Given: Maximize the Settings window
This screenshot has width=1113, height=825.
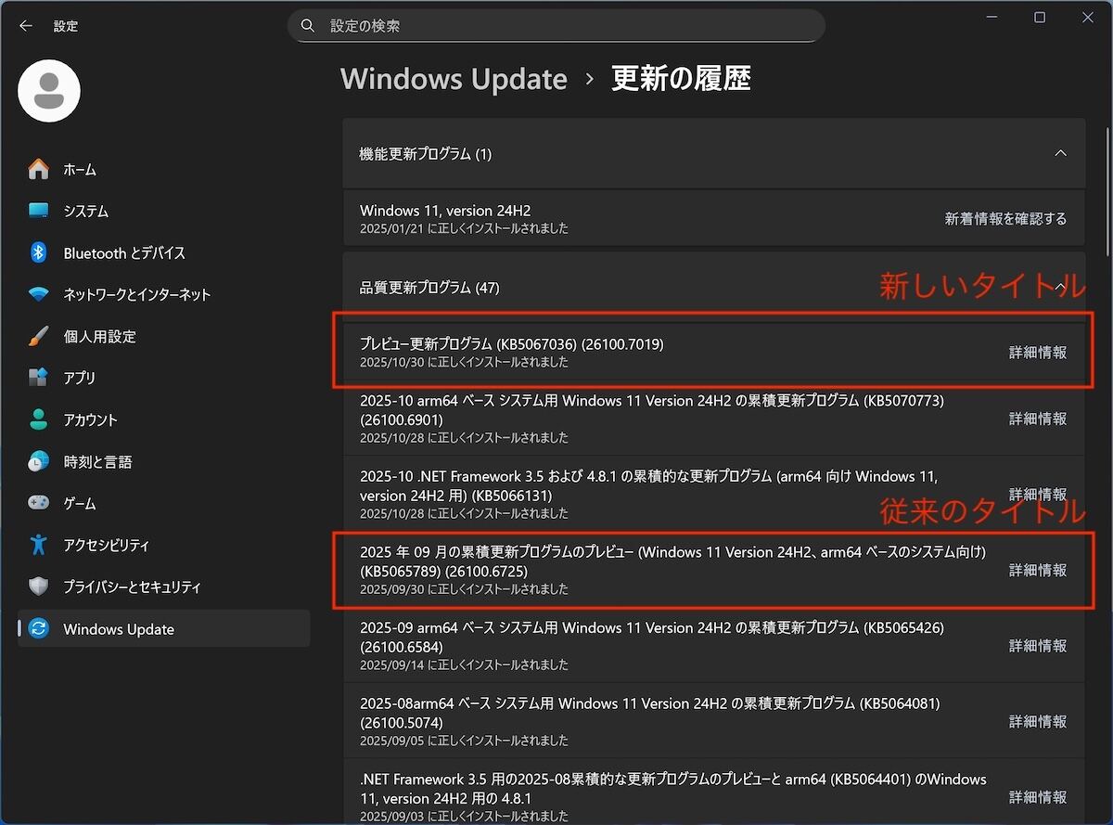Looking at the screenshot, I should pos(1040,18).
